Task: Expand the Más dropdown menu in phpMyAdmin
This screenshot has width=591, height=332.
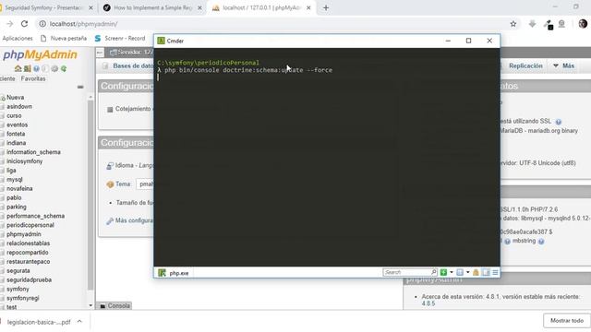Action: pos(564,65)
